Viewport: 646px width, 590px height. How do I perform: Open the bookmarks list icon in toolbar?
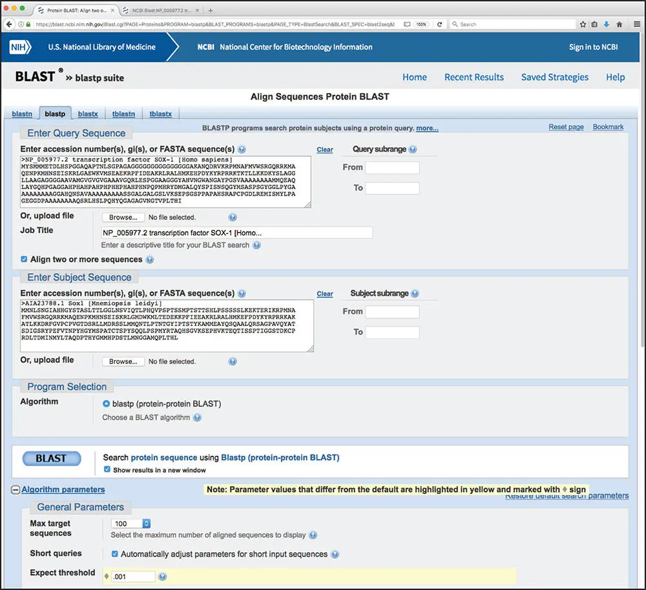tap(594, 25)
